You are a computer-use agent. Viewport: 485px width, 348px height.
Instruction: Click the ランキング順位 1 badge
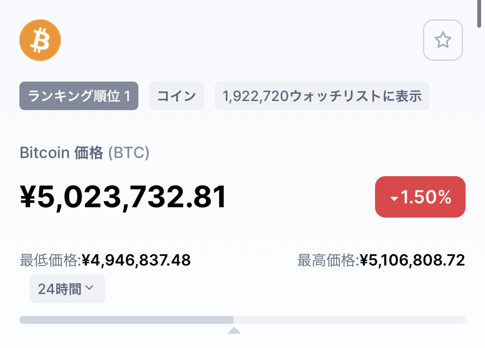(79, 96)
